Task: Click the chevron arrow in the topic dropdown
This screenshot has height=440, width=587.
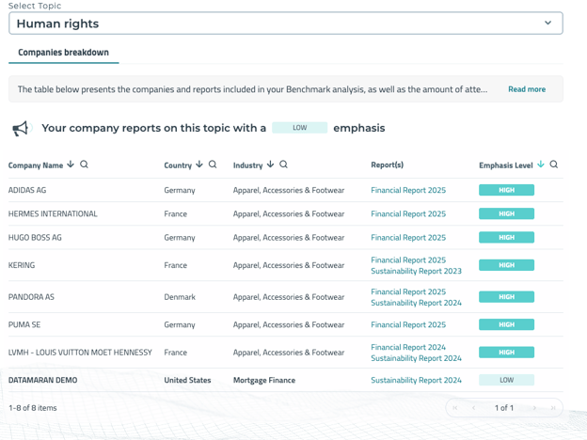Action: [x=547, y=23]
